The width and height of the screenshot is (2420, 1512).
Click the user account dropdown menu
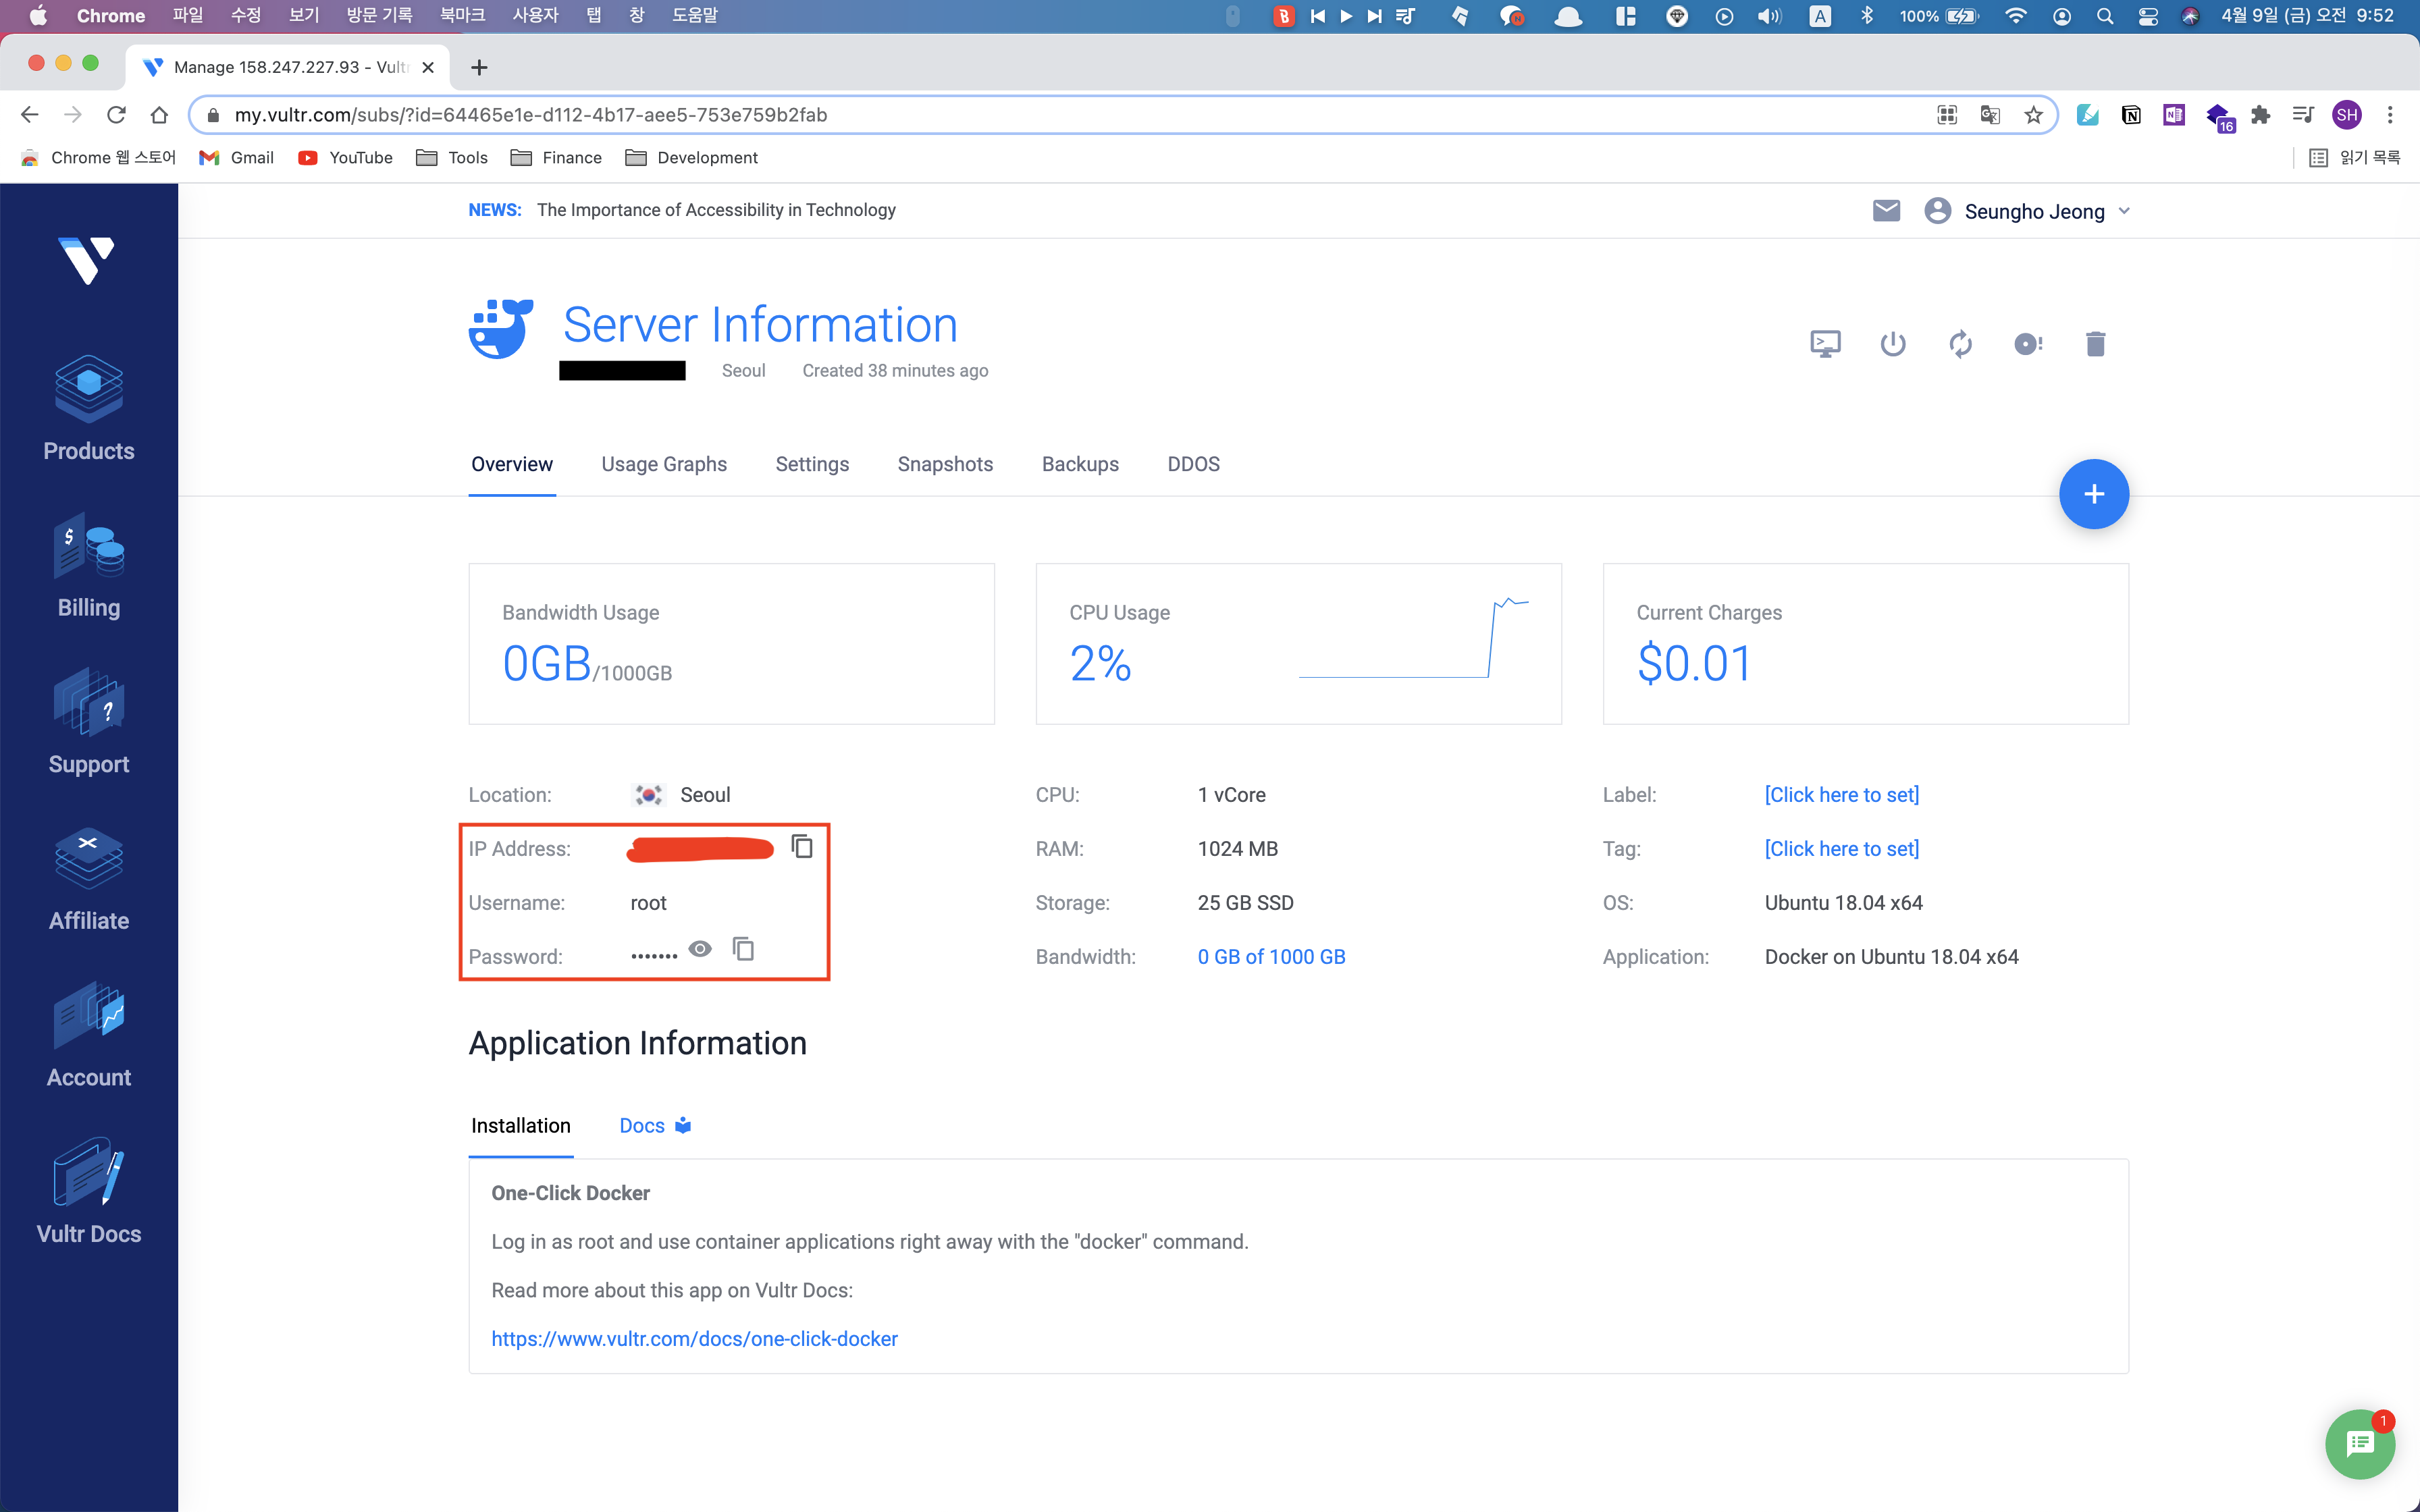2030,211
